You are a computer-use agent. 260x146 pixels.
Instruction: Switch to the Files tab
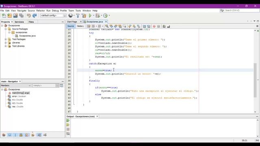(x=31, y=22)
